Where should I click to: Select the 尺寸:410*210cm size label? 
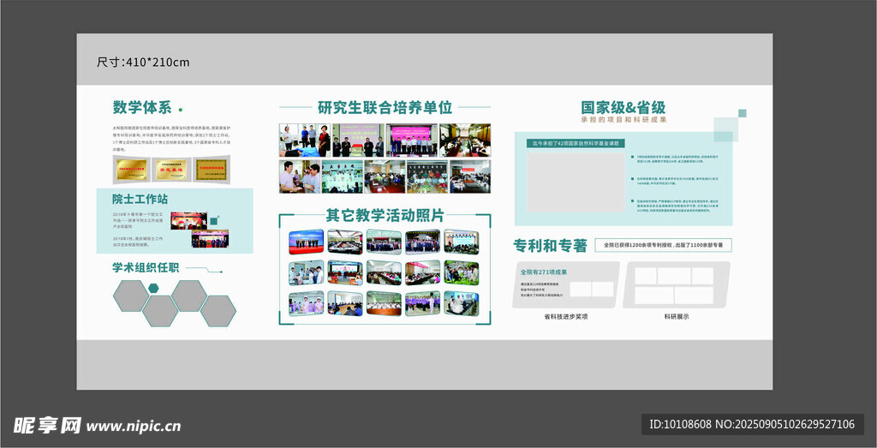coord(143,62)
